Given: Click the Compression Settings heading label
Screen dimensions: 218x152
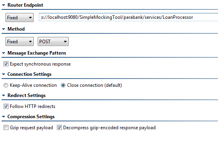Looking at the screenshot, I should coord(31,117).
